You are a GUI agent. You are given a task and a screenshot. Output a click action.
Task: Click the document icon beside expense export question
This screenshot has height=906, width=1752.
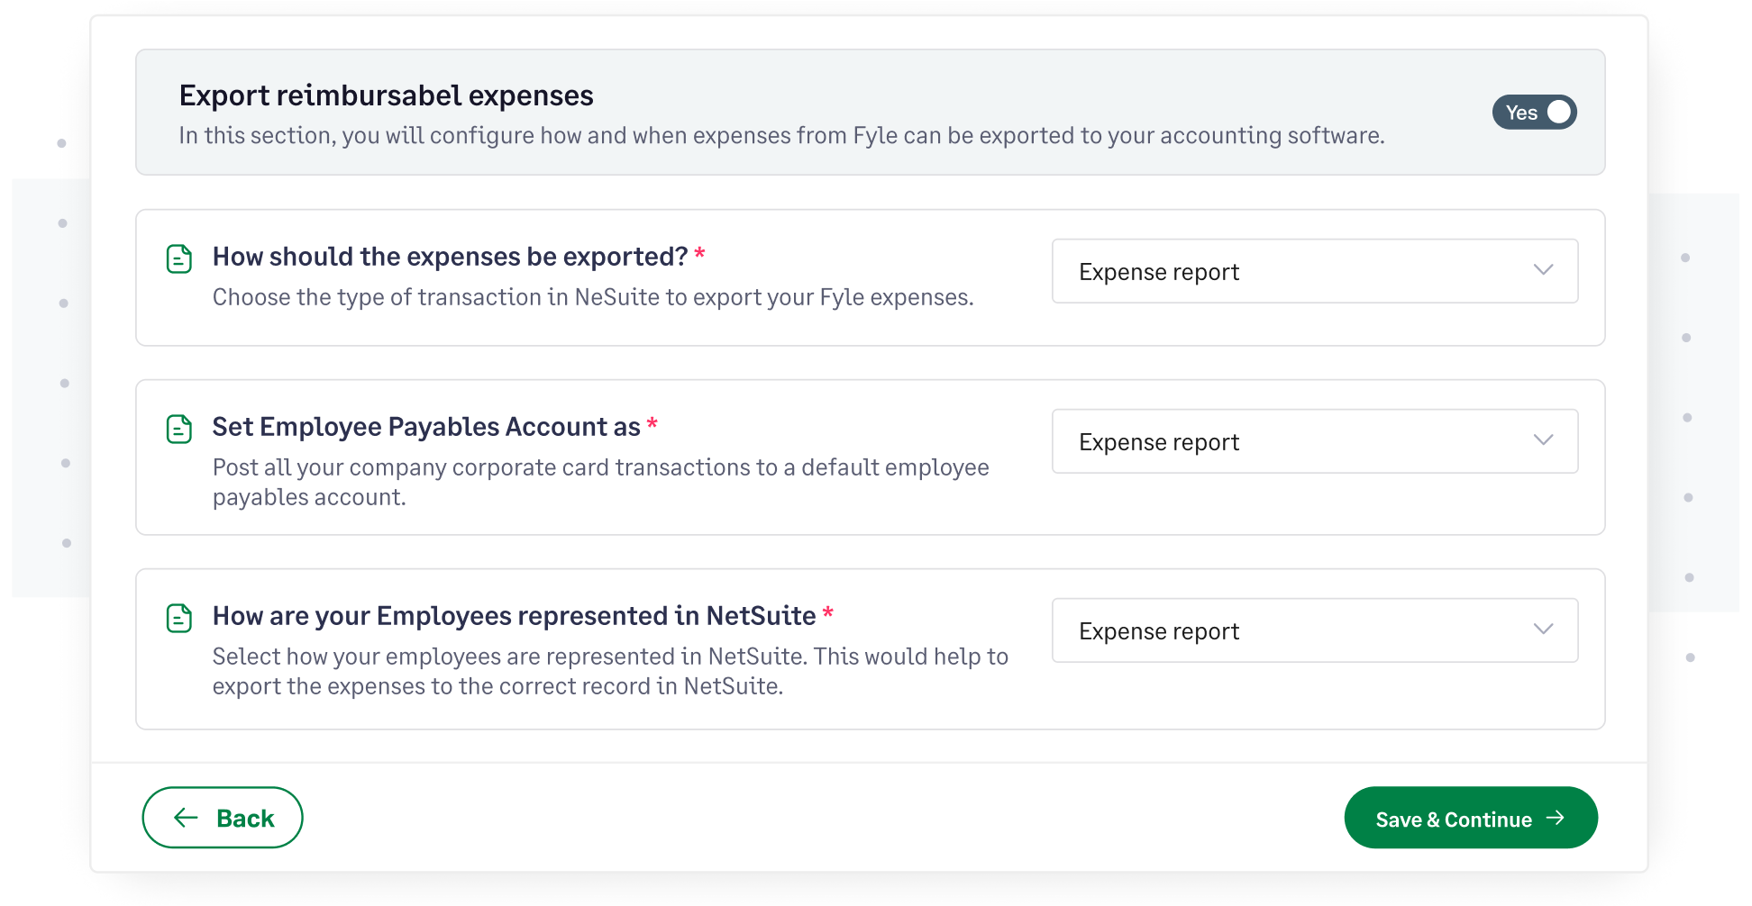click(179, 258)
